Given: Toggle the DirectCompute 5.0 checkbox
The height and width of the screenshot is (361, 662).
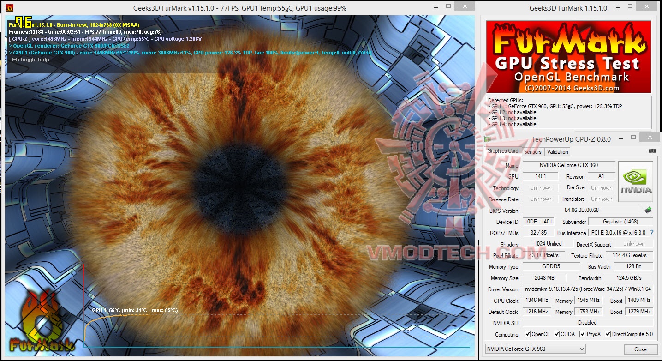Looking at the screenshot, I should (x=608, y=334).
